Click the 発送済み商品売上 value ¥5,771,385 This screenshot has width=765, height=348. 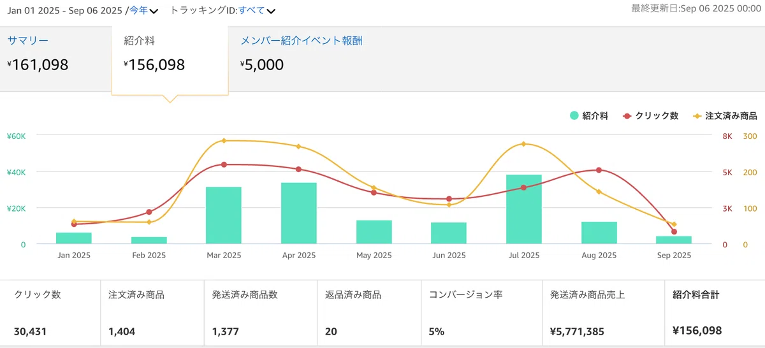click(577, 331)
